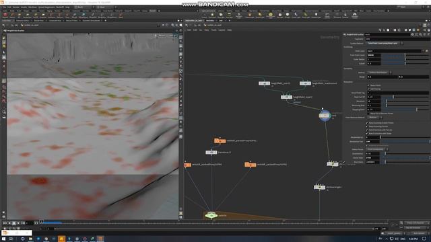Image resolution: width=431 pixels, height=242 pixels.
Task: Open network editor Layout menu
Action: [x=222, y=30]
